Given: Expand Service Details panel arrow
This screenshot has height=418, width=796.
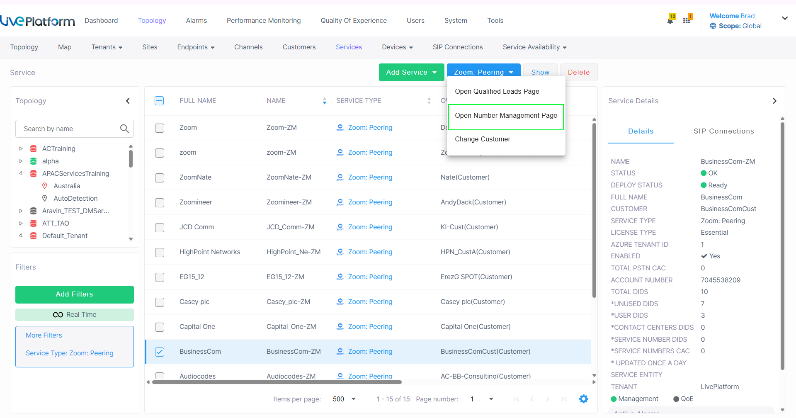Looking at the screenshot, I should (774, 101).
